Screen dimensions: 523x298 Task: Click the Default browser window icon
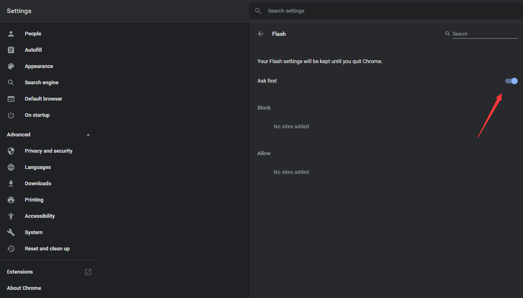tap(11, 99)
